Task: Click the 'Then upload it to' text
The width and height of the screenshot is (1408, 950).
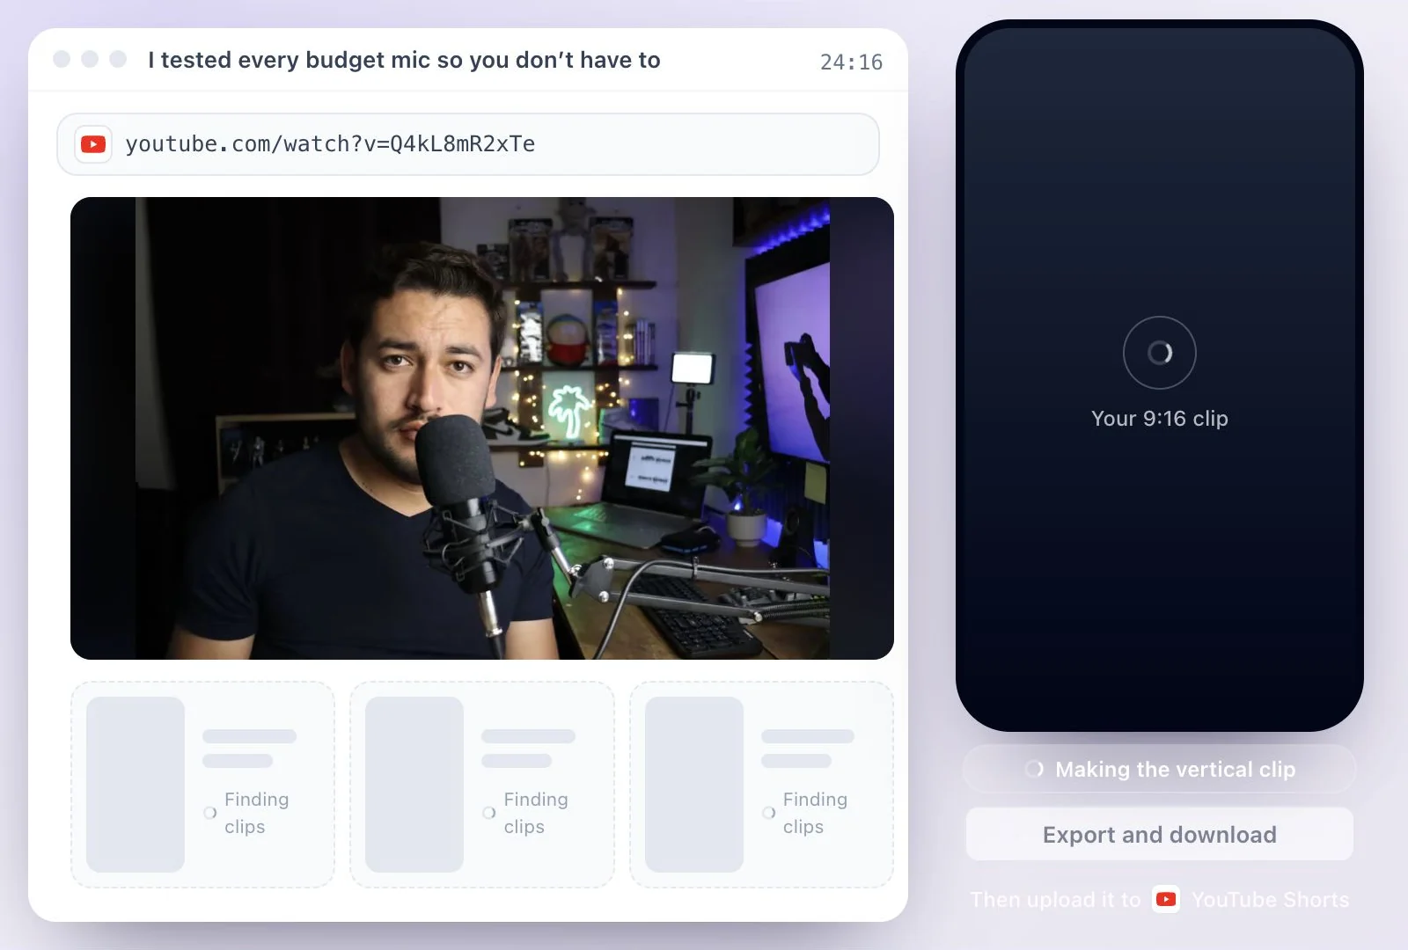Action: [1055, 900]
